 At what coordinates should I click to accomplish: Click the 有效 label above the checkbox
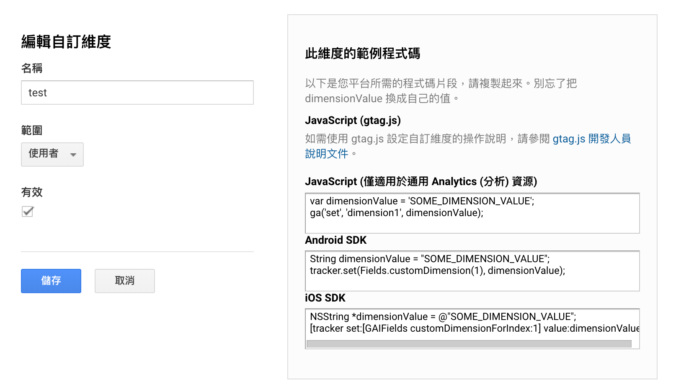click(x=32, y=192)
